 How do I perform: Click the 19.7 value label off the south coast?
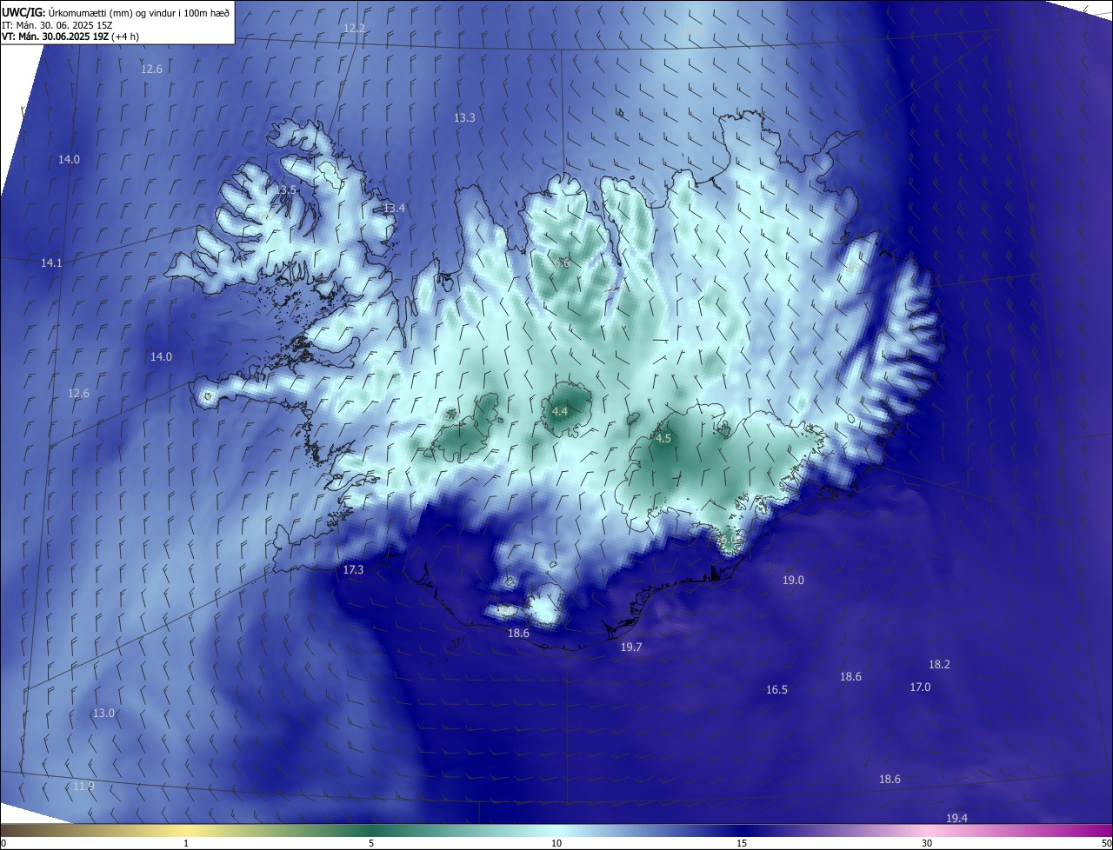pyautogui.click(x=630, y=647)
